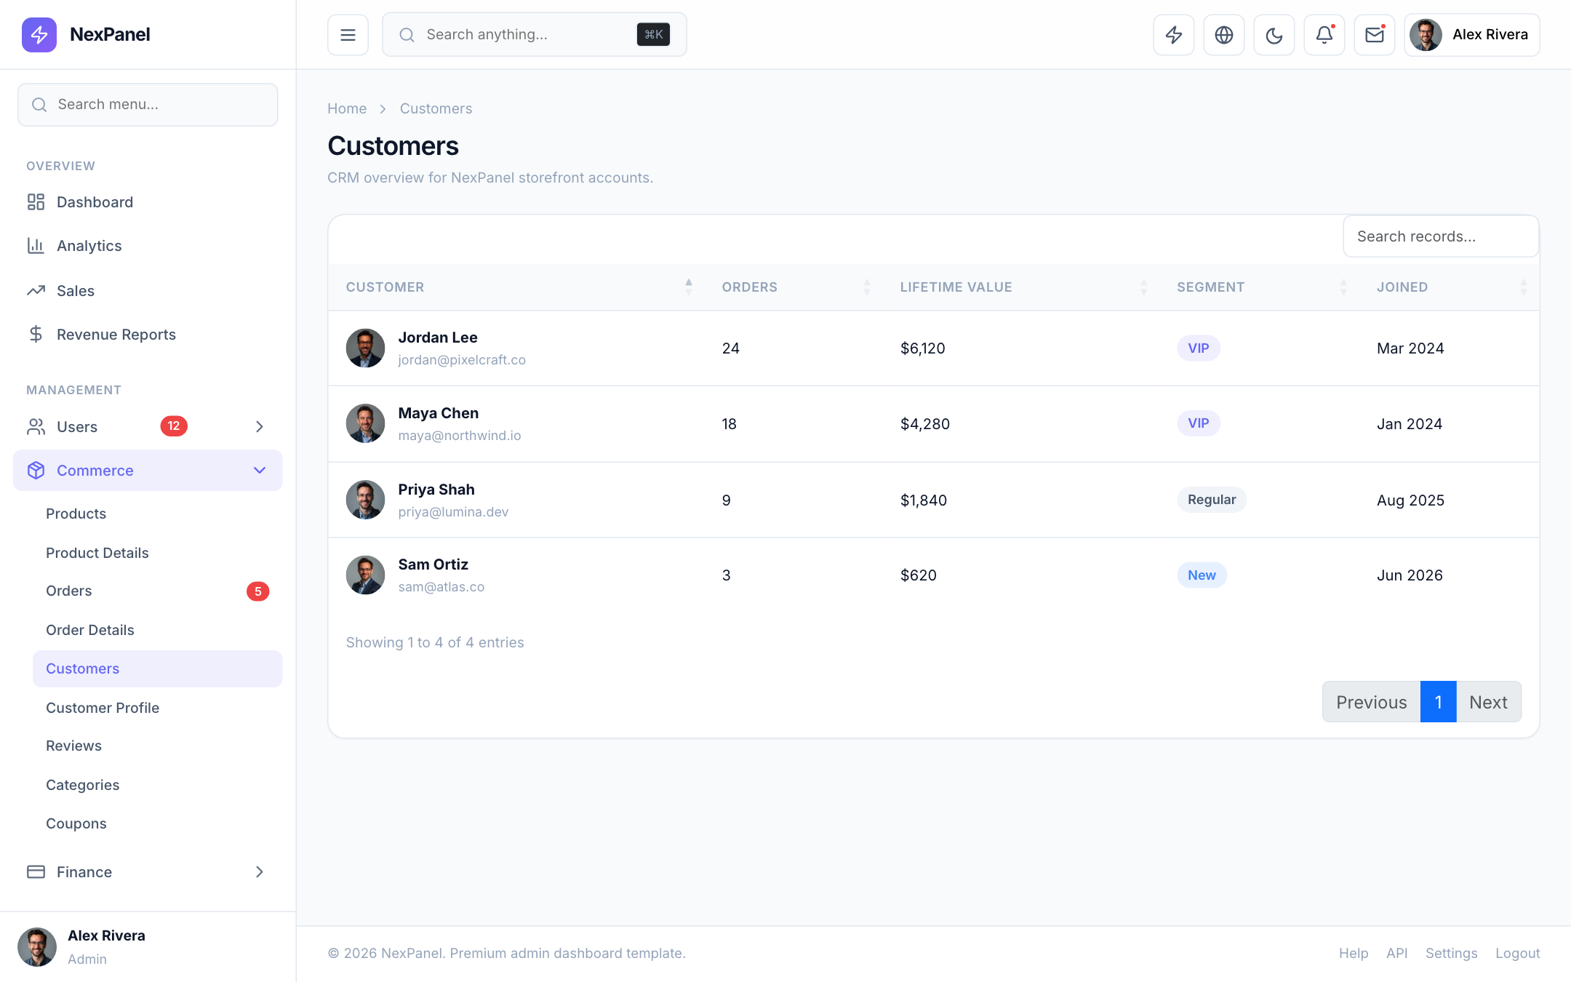This screenshot has height=982, width=1571.
Task: Click the NexPanel logo icon
Action: (x=39, y=35)
